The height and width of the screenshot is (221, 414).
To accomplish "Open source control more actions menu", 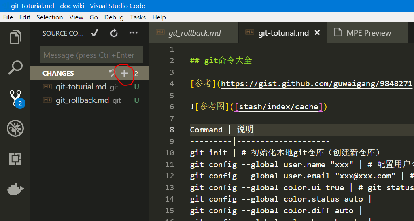I will (133, 33).
